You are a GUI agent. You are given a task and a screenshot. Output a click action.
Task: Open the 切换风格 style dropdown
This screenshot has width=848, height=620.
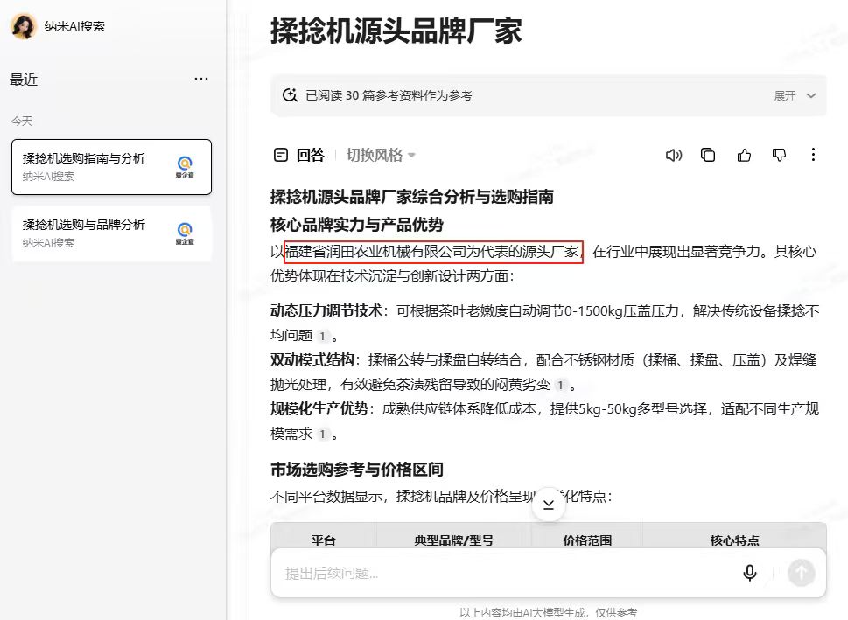(x=381, y=155)
